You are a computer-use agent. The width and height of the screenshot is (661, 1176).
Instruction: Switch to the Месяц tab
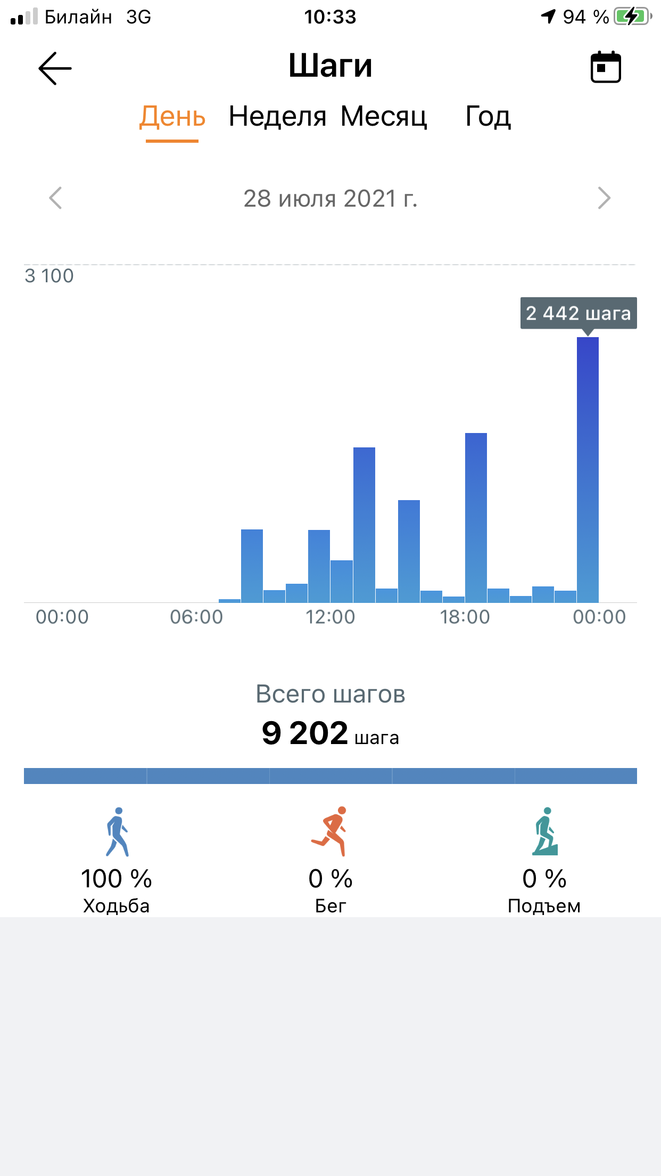point(384,117)
